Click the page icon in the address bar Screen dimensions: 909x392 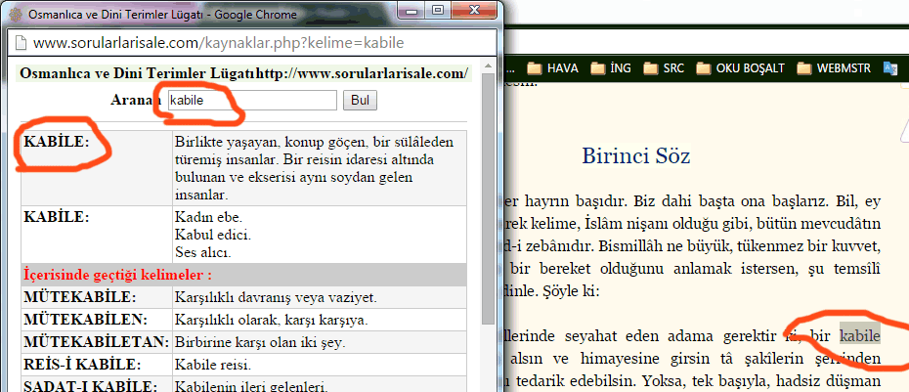tap(19, 44)
